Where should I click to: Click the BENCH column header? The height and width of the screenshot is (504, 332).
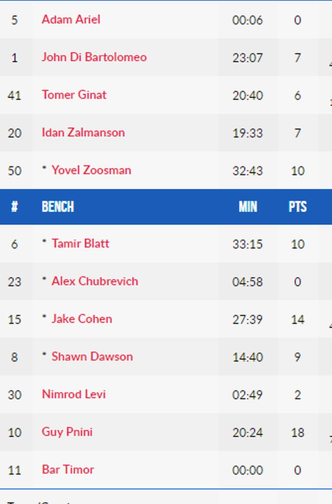[58, 207]
